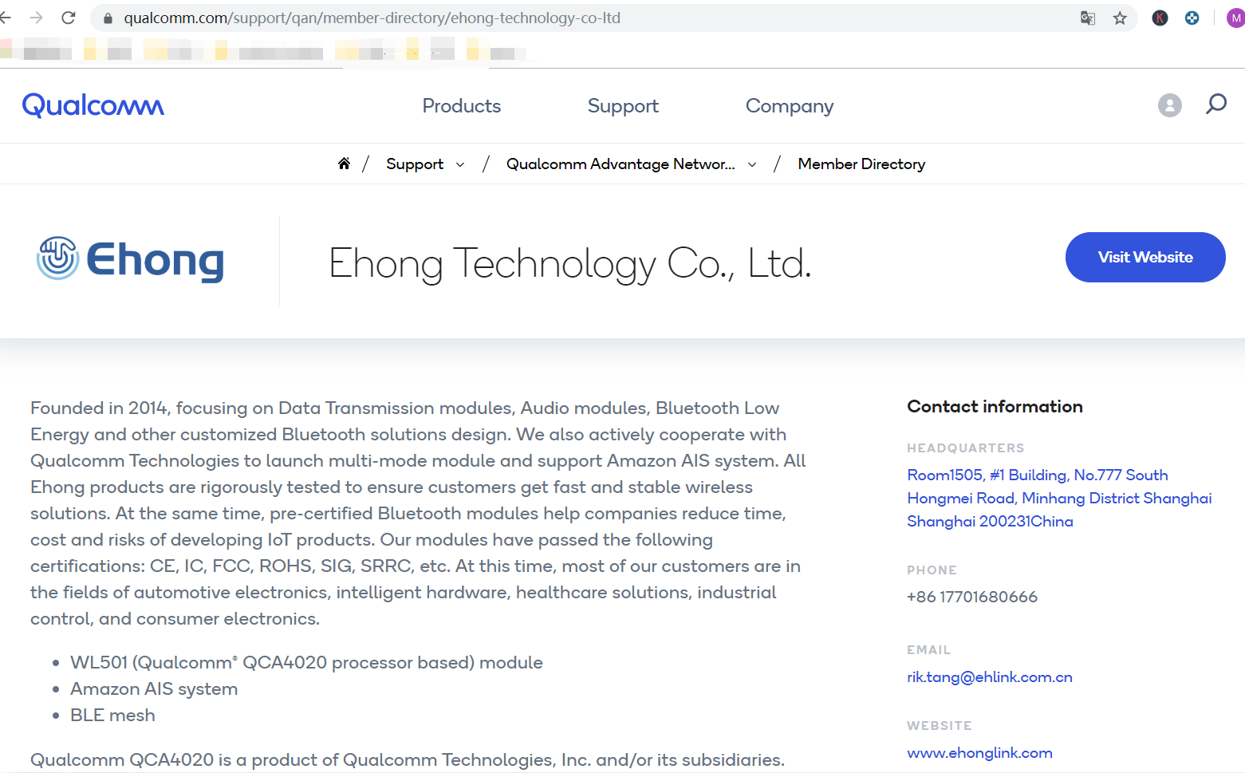Click the HEADQUARTERS label
Viewport: 1245px width, 773px height.
coord(966,448)
